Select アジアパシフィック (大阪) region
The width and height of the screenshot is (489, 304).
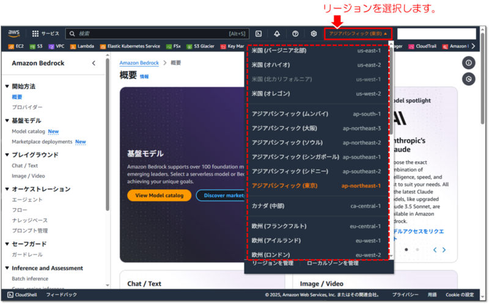316,128
